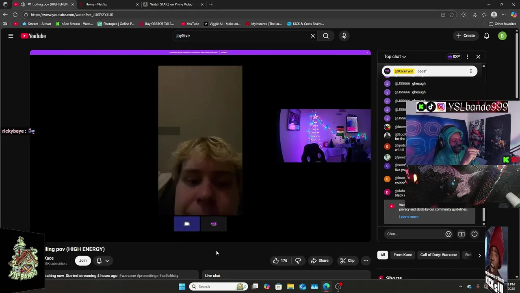The height and width of the screenshot is (293, 520).
Task: Add page to favorites star
Action: (x=452, y=15)
